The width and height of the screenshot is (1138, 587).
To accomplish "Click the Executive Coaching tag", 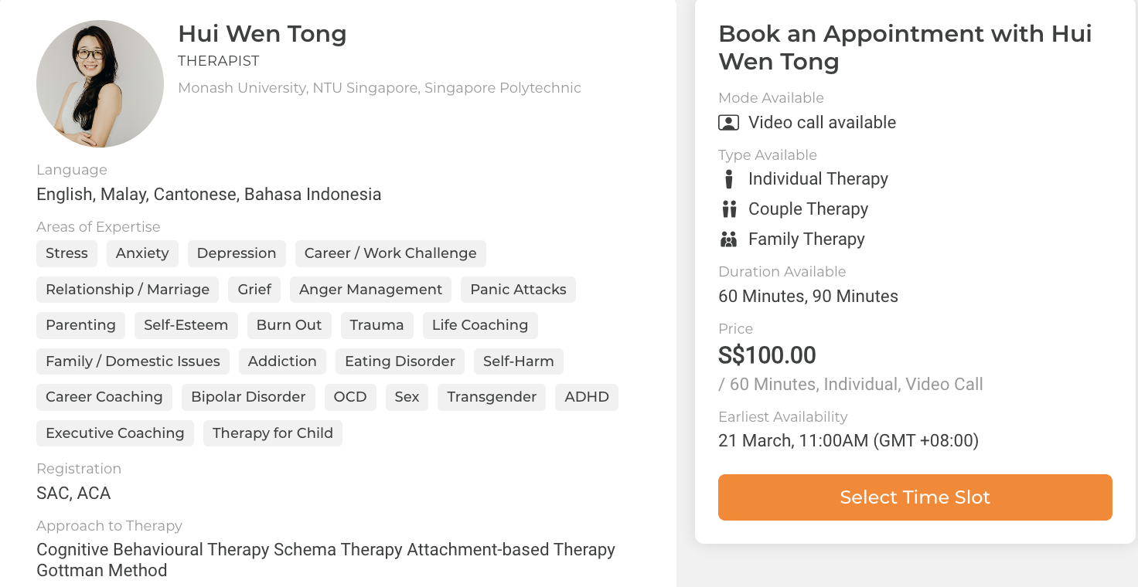I will [115, 433].
